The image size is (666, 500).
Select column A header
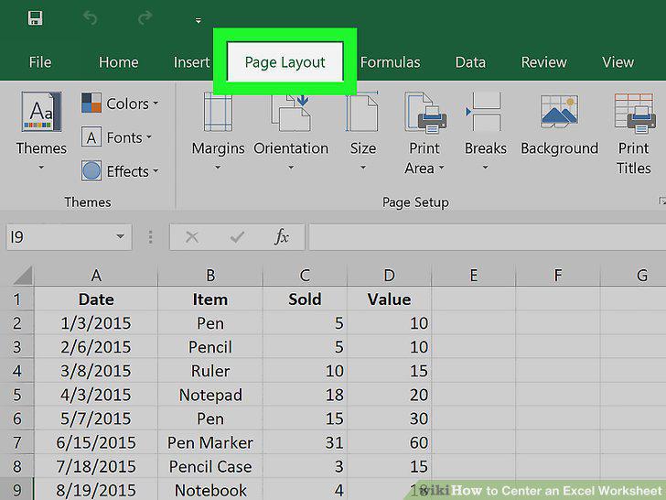click(x=96, y=275)
